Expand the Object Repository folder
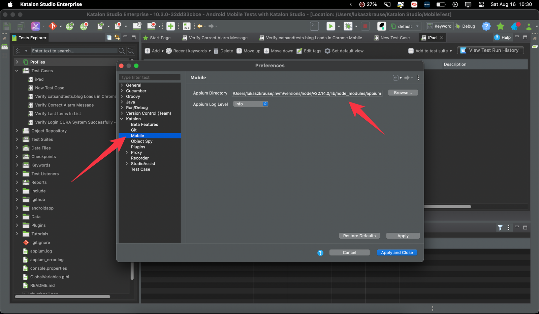Screen dimensions: 539x314 click(17, 131)
